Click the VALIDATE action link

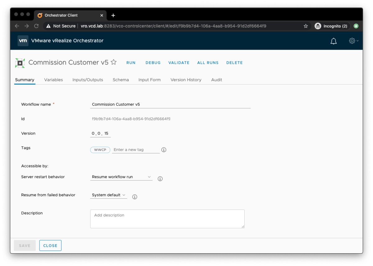click(179, 63)
